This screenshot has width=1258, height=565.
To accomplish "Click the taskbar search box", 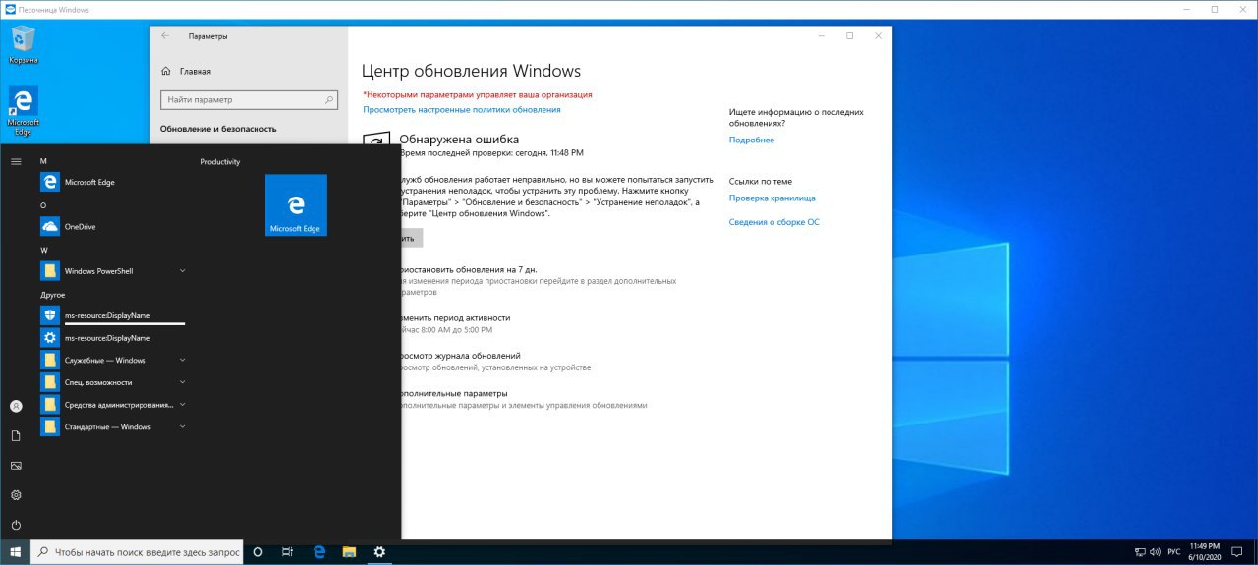I will [137, 552].
